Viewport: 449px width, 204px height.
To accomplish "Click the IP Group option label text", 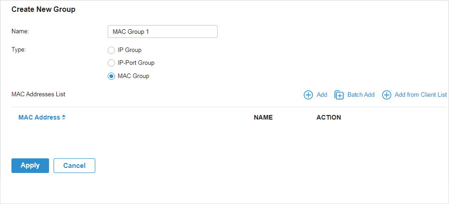I will [x=129, y=50].
